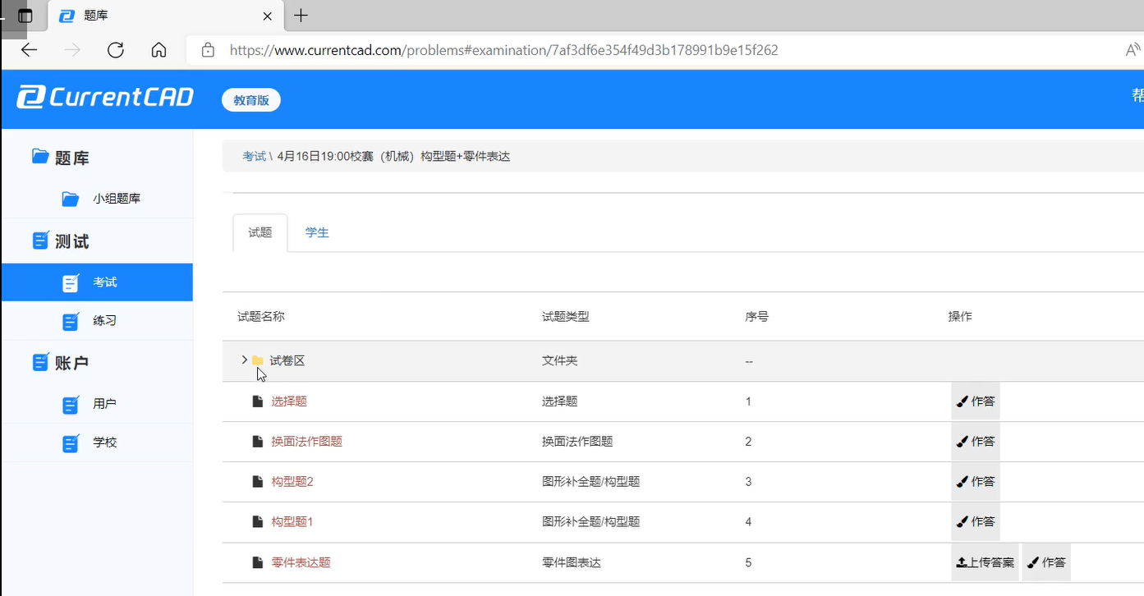Expand the 试卷区 folder row
1144x596 pixels.
245,360
